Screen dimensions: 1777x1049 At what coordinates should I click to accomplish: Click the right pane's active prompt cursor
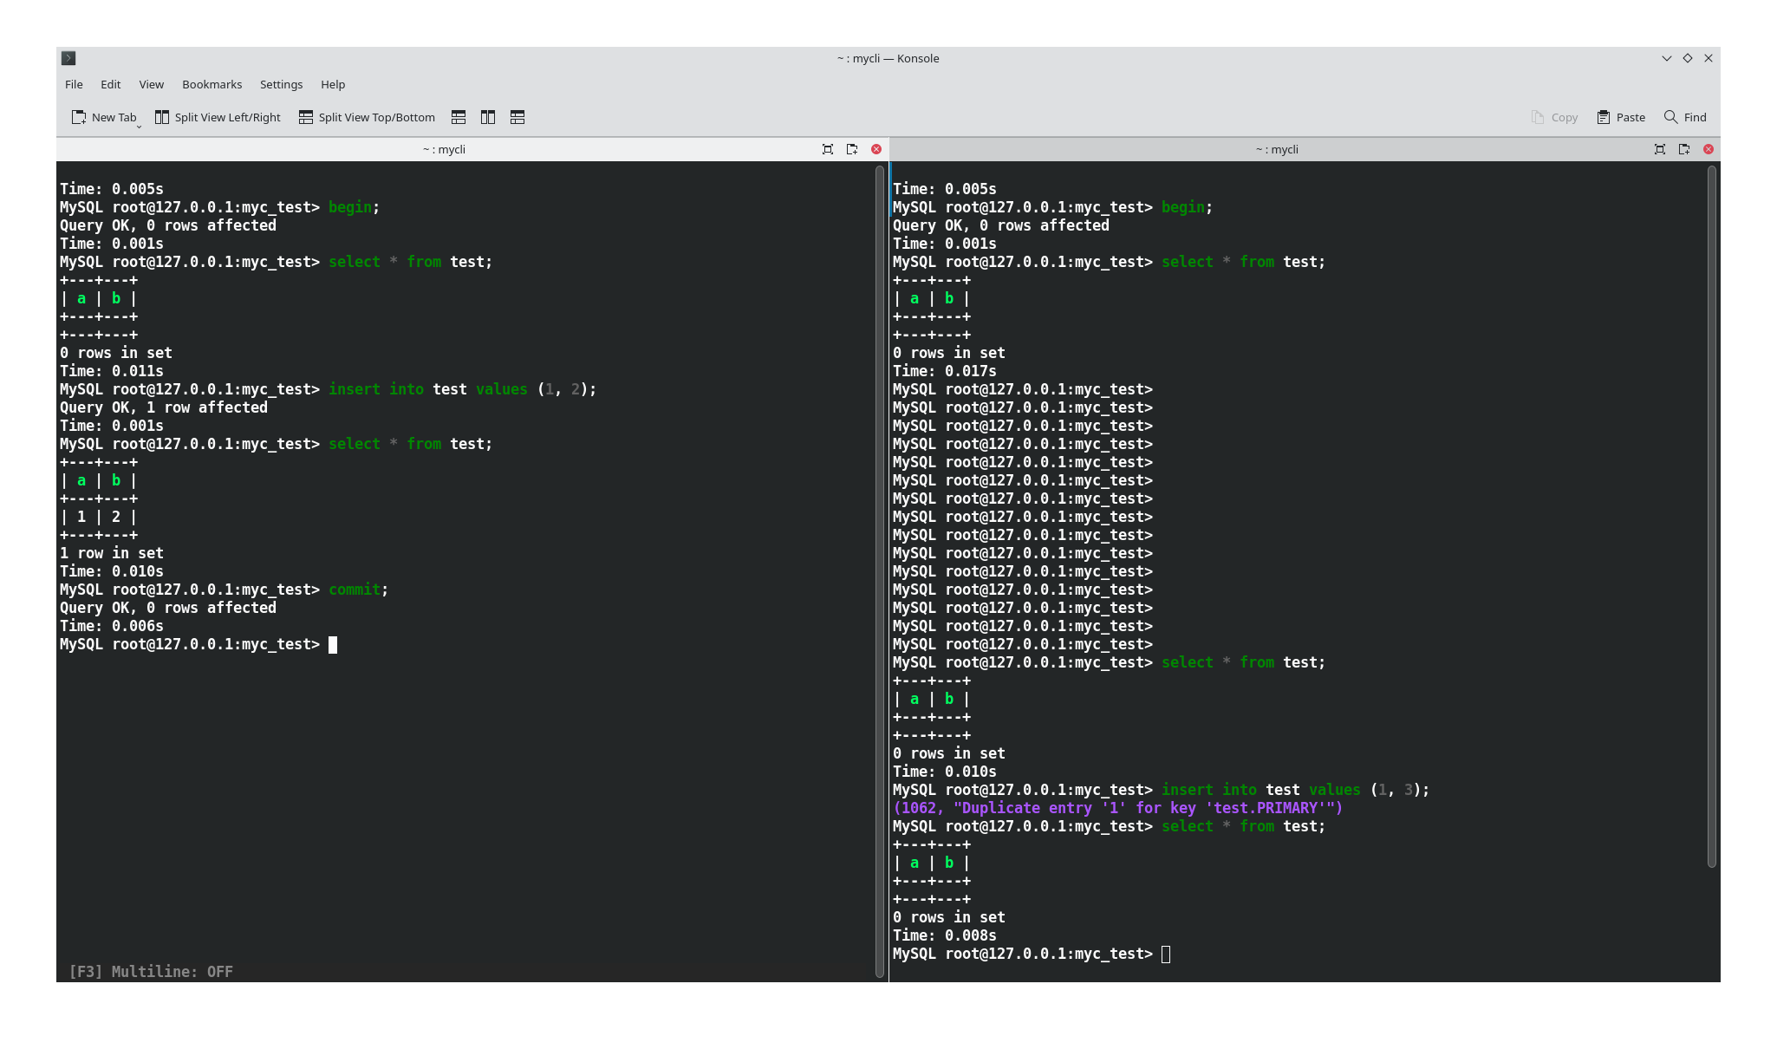(x=1166, y=954)
